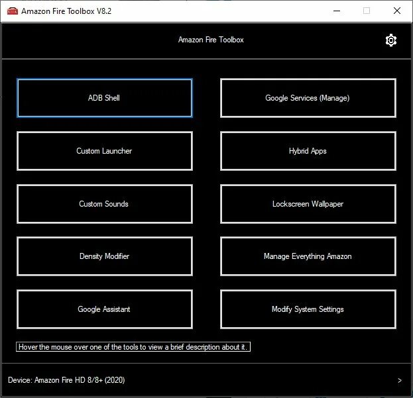The width and height of the screenshot is (413, 398).
Task: Click the red toolbox app icon
Action: 13,11
